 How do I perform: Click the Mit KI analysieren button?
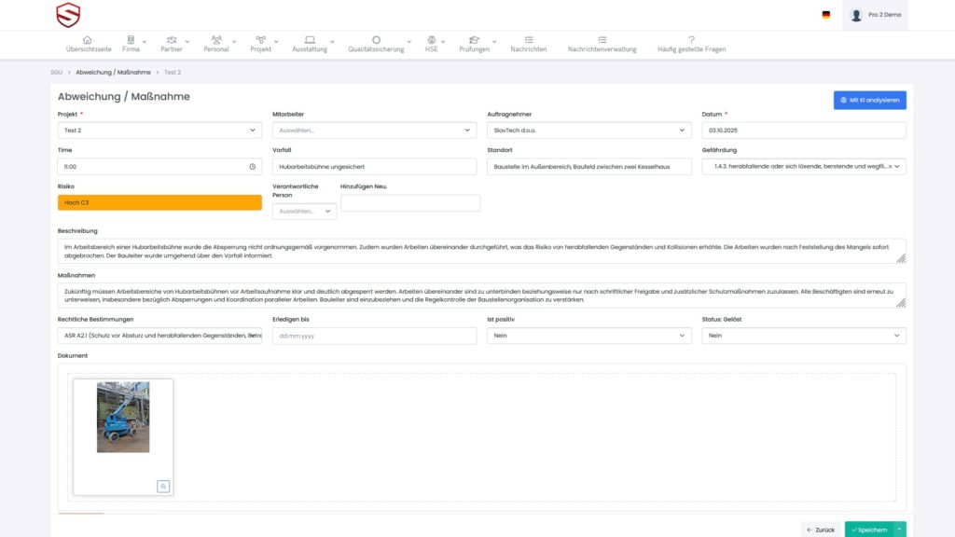(869, 100)
